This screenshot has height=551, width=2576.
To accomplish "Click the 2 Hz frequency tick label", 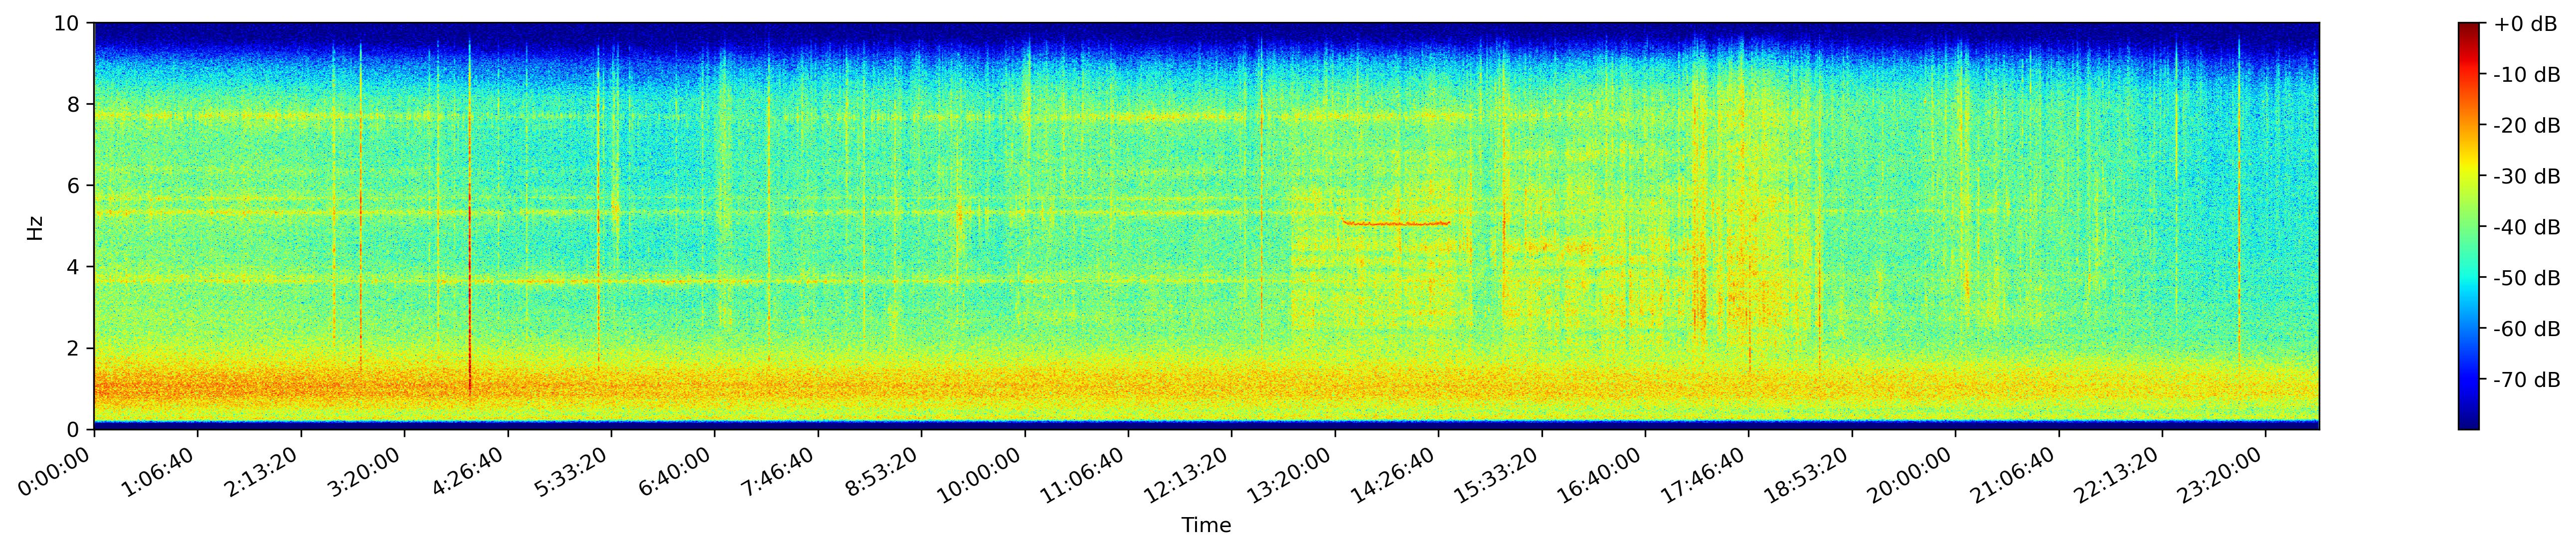I will pyautogui.click(x=74, y=348).
